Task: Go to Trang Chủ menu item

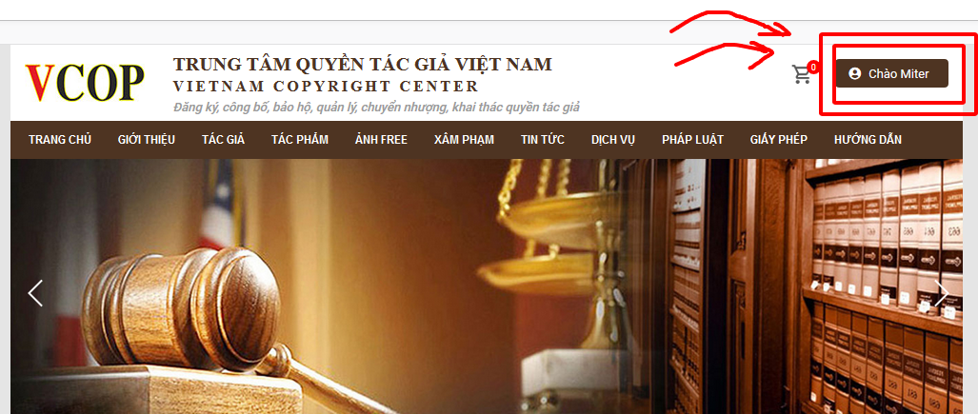Action: 60,140
